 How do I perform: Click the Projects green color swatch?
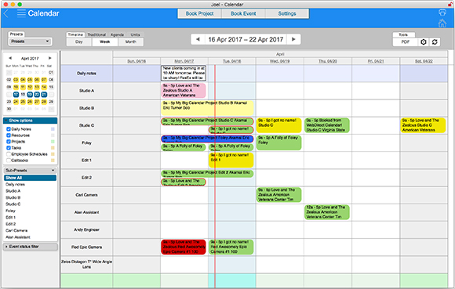point(53,142)
